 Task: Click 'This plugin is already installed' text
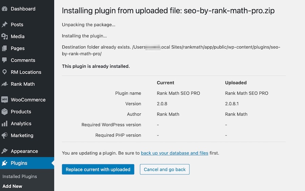click(96, 66)
